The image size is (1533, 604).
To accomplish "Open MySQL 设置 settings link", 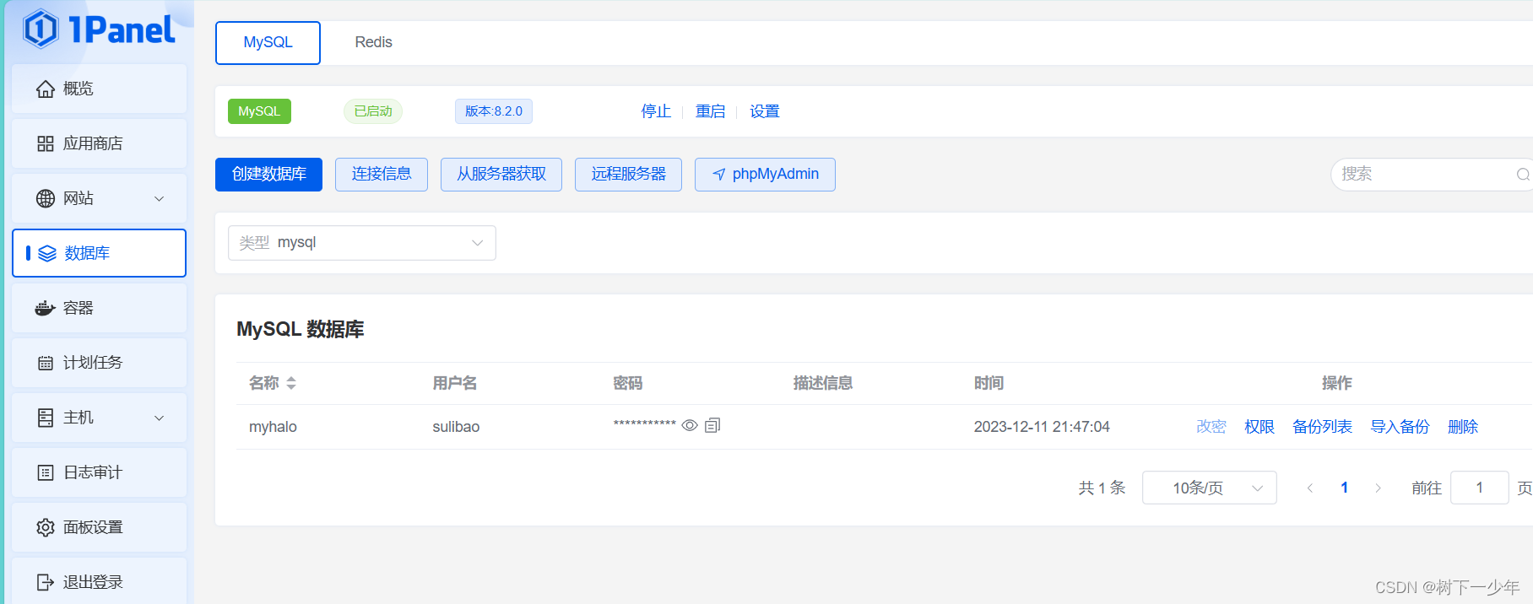I will [764, 111].
